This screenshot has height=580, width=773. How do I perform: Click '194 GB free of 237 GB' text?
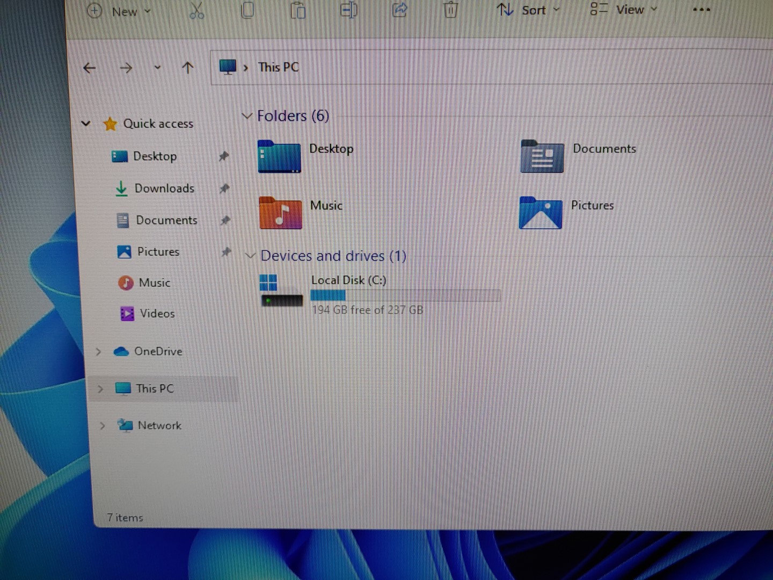[367, 310]
